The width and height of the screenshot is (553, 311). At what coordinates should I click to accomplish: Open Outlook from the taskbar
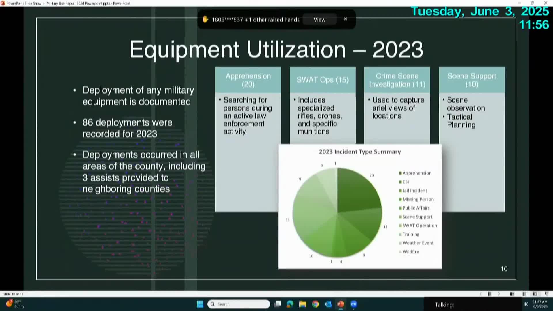pyautogui.click(x=328, y=304)
